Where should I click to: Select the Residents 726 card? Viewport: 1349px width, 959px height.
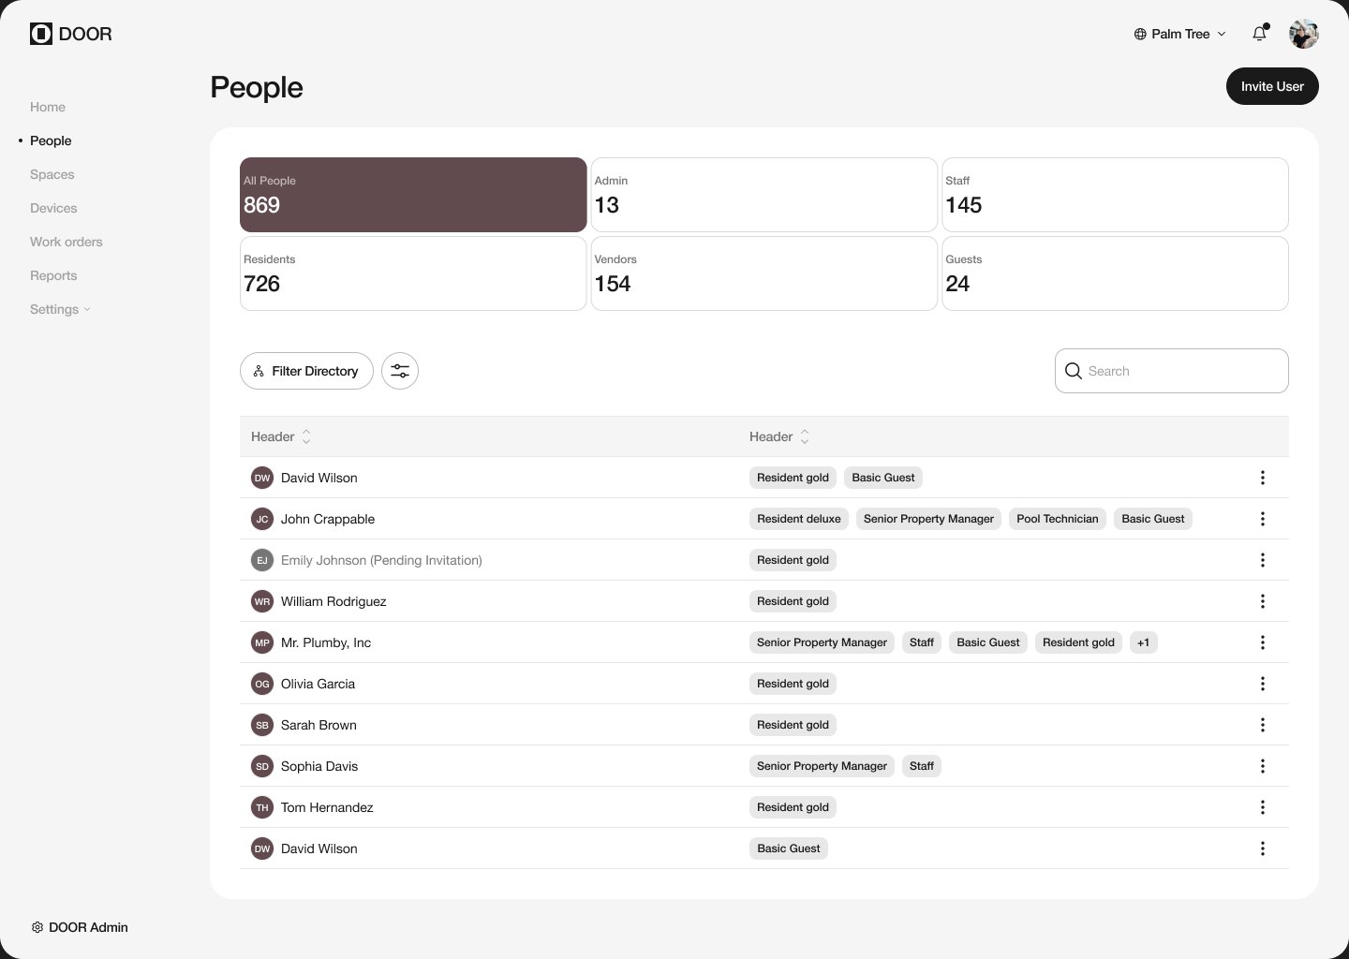coord(413,273)
